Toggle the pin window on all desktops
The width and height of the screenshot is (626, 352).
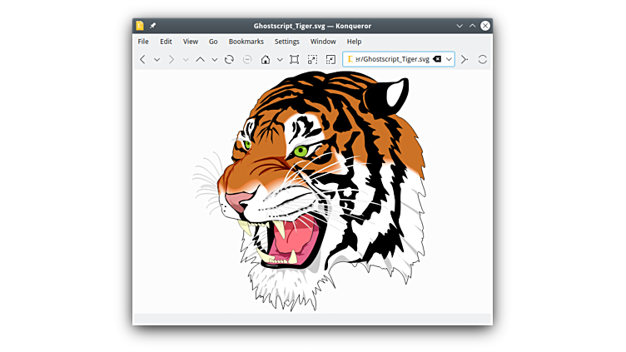[153, 26]
